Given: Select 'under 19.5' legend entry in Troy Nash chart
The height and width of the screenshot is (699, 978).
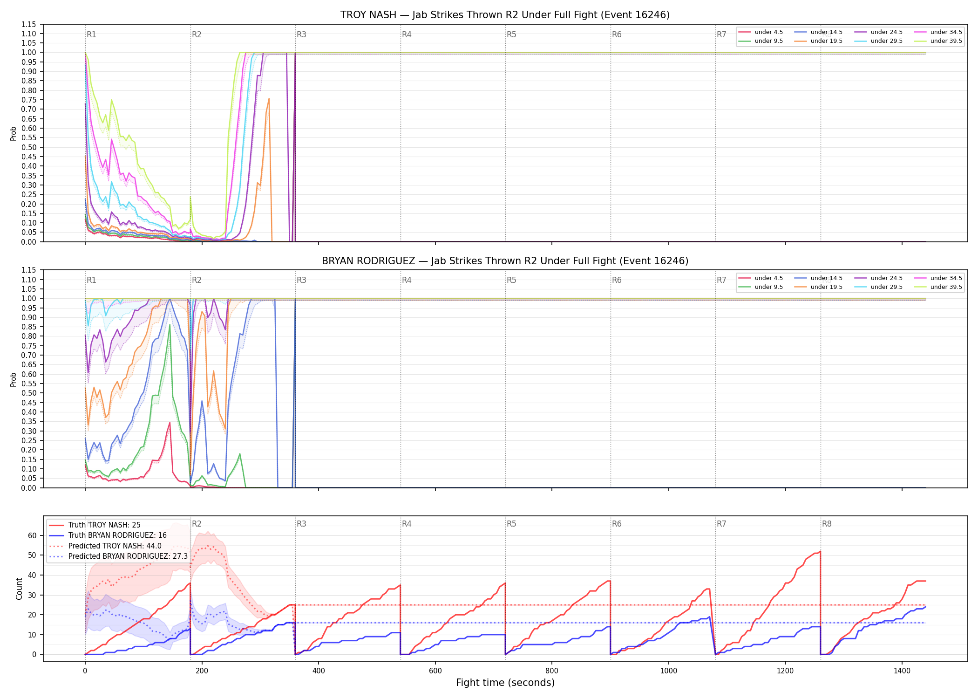Looking at the screenshot, I should point(818,41).
